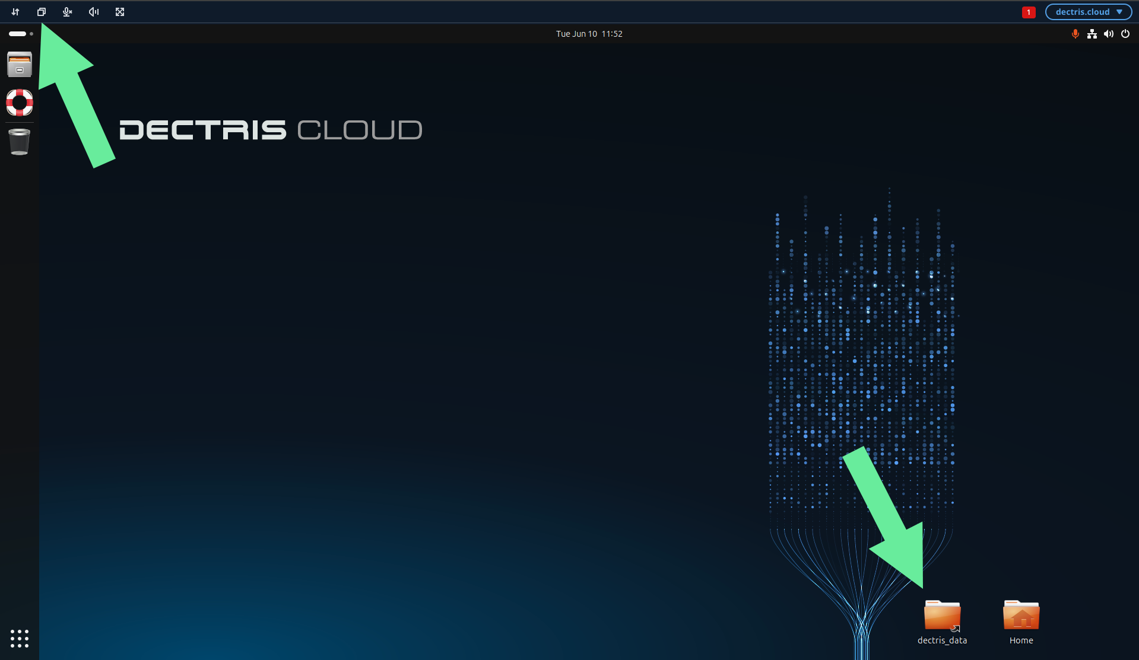Launch the Files manager from dock
The height and width of the screenshot is (660, 1139).
pyautogui.click(x=20, y=65)
